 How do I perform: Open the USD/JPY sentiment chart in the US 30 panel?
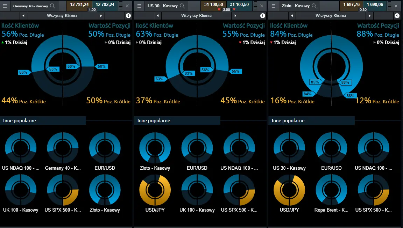155,190
